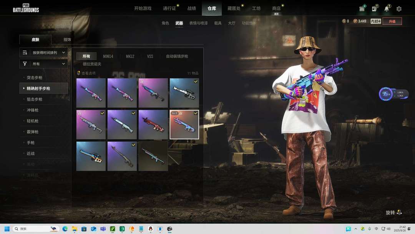415x234 pixels.
Task: Select the dark camo rifle skin with checkmark
Action: (x=122, y=156)
